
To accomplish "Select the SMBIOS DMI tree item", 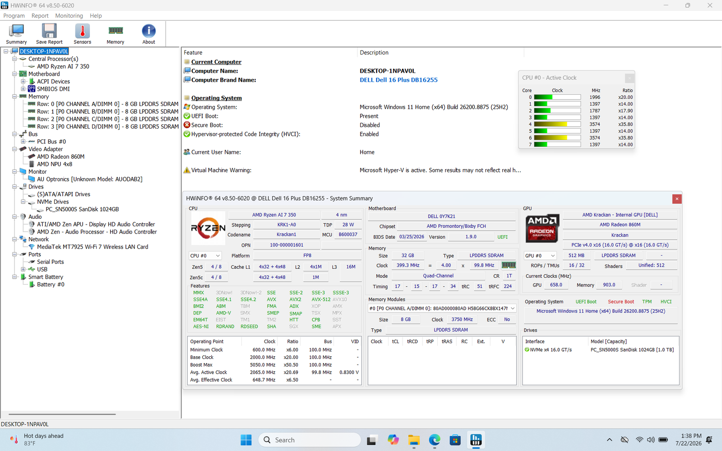I will [x=53, y=89].
